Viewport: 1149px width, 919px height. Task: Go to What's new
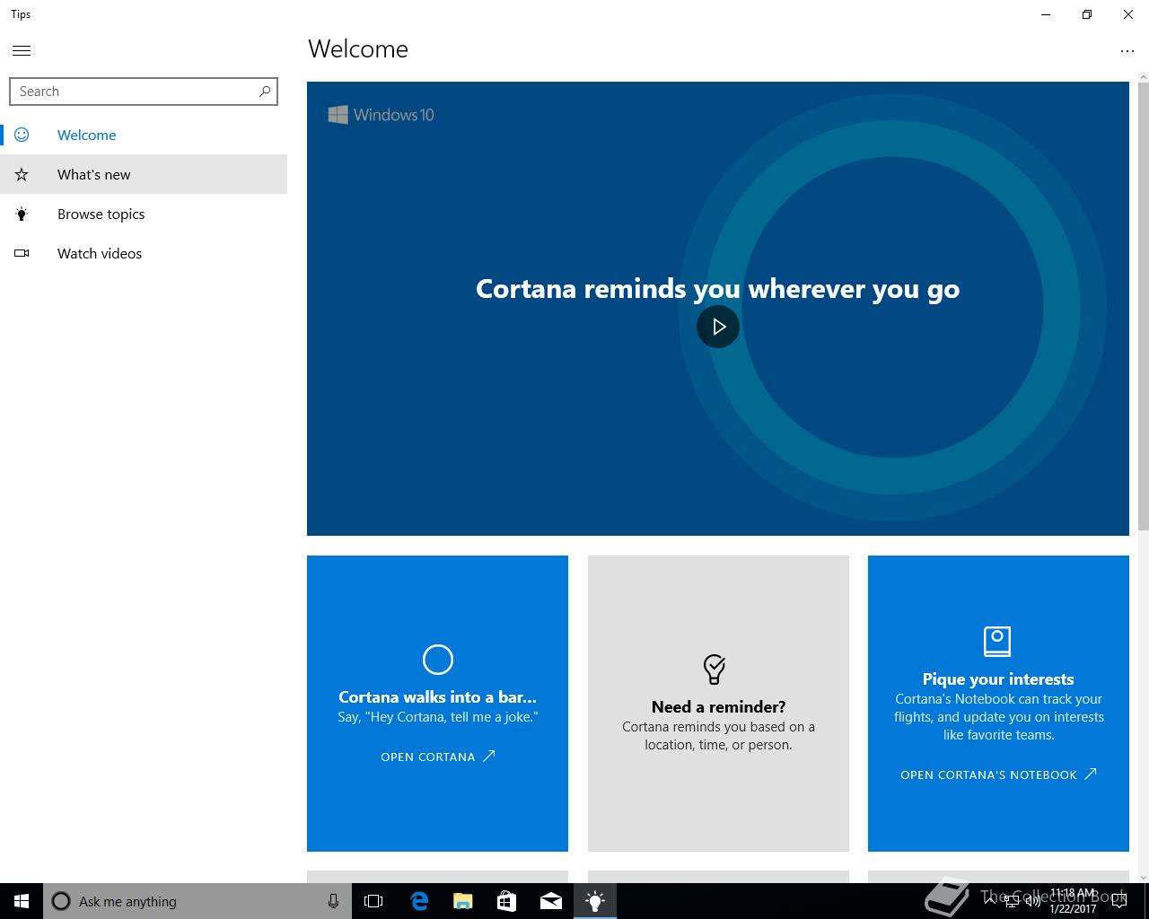tap(144, 174)
